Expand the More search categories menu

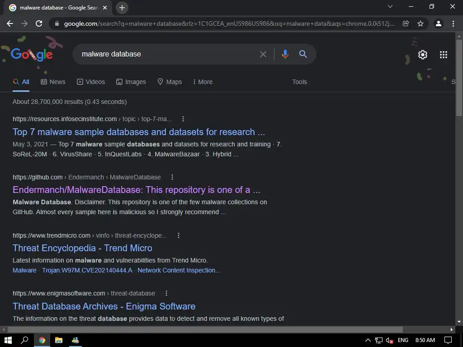coord(203,82)
